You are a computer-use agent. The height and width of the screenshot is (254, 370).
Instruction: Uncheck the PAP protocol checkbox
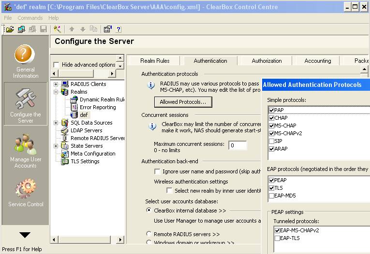(271, 110)
